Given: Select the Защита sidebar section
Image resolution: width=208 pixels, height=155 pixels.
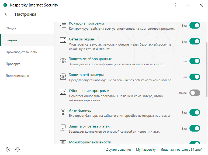Looking at the screenshot, I should pyautogui.click(x=27, y=40).
